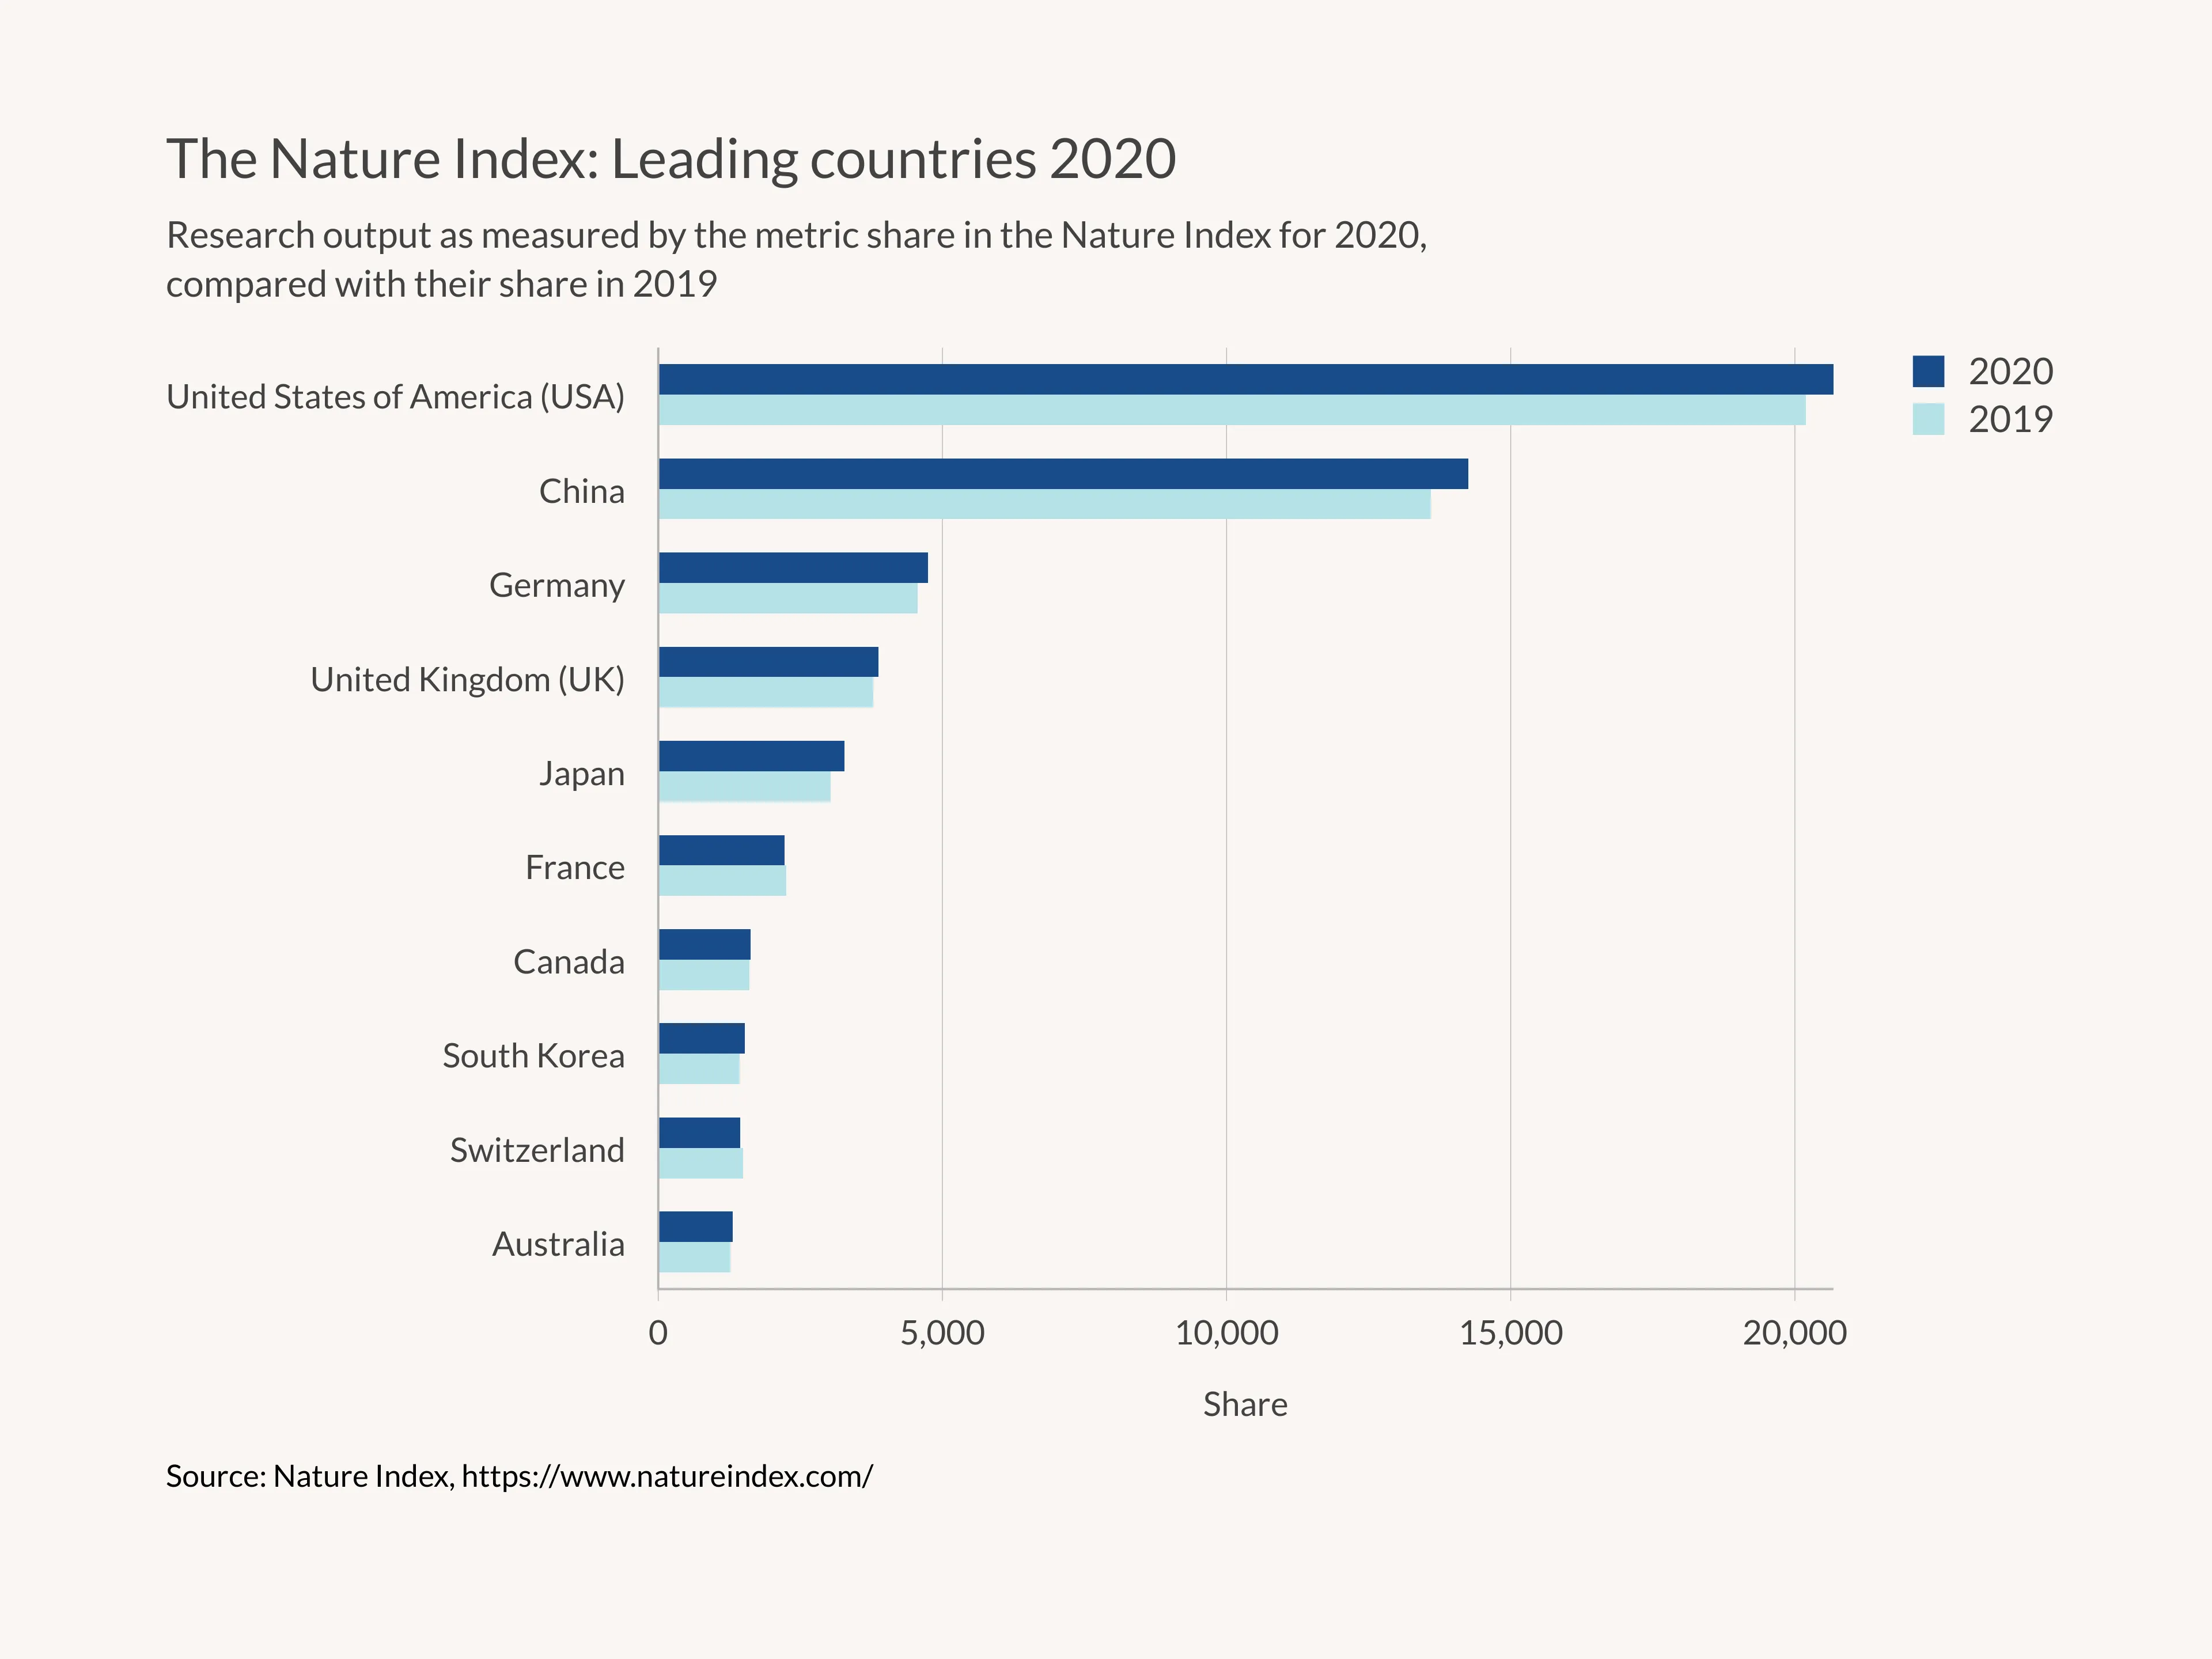Click the France axis label
The height and width of the screenshot is (1659, 2212).
tap(575, 868)
